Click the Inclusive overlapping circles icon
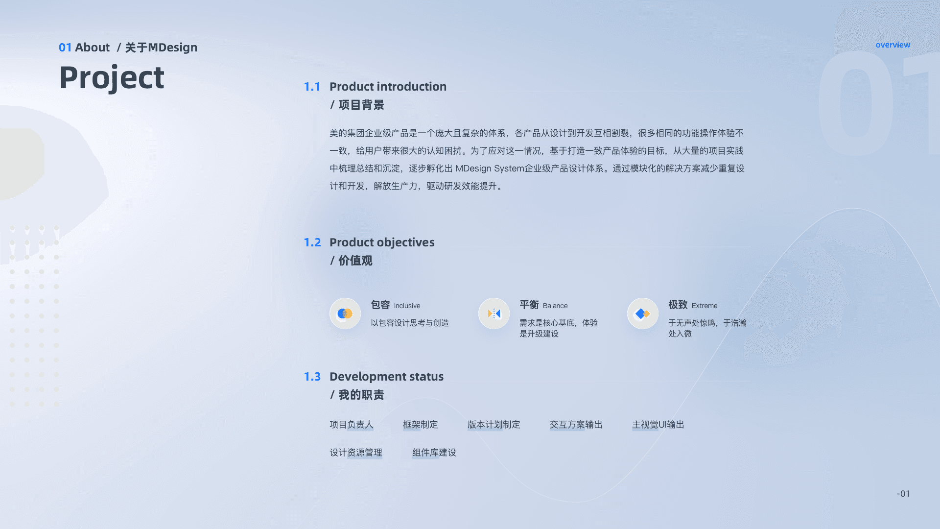This screenshot has width=940, height=529. [x=345, y=313]
